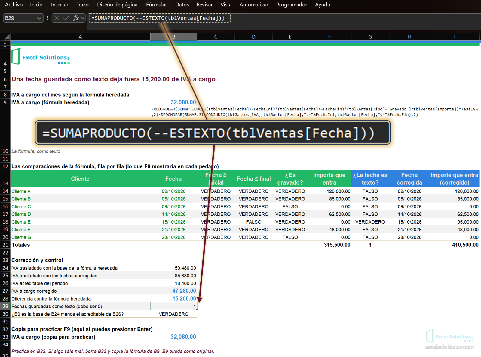Open the Inicio tab
This screenshot has width=481, height=357.
pyautogui.click(x=36, y=5)
